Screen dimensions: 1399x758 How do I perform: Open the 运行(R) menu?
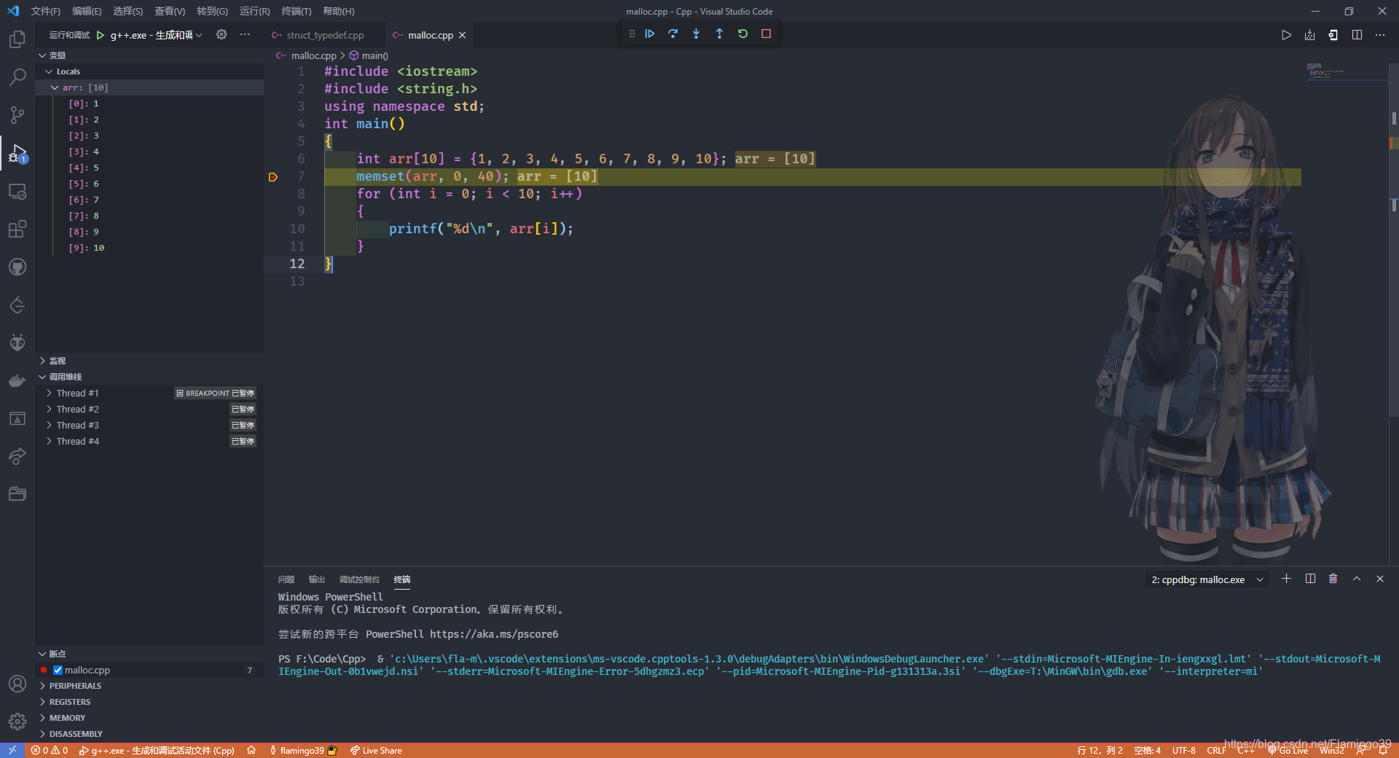click(x=254, y=11)
